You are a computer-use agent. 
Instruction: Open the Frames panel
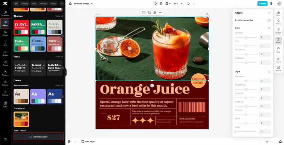(5, 83)
